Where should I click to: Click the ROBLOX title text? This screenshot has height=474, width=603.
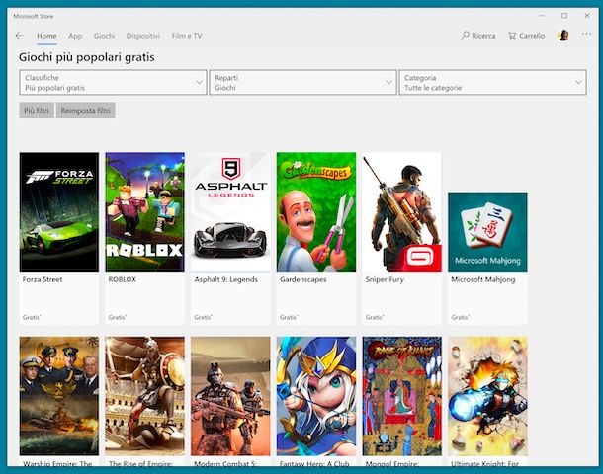pyautogui.click(x=123, y=279)
